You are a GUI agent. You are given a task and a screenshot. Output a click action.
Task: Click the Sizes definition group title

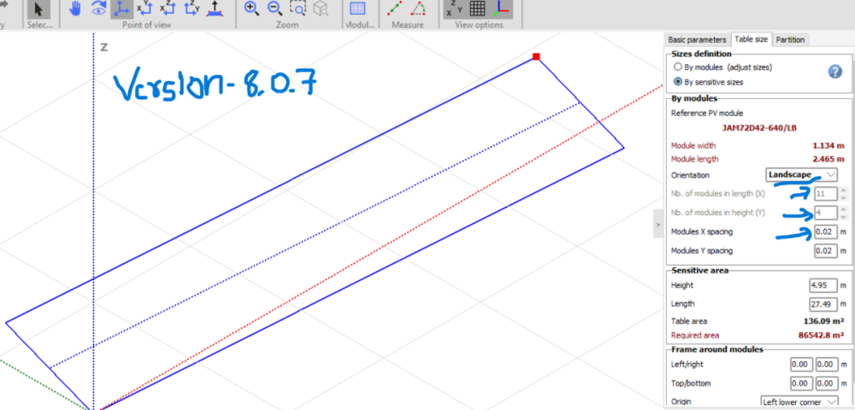point(701,53)
